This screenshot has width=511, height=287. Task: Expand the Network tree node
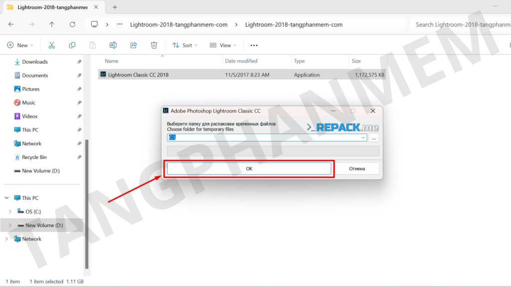[6, 239]
